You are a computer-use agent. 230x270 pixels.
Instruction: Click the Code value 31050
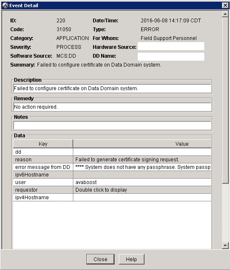64,29
